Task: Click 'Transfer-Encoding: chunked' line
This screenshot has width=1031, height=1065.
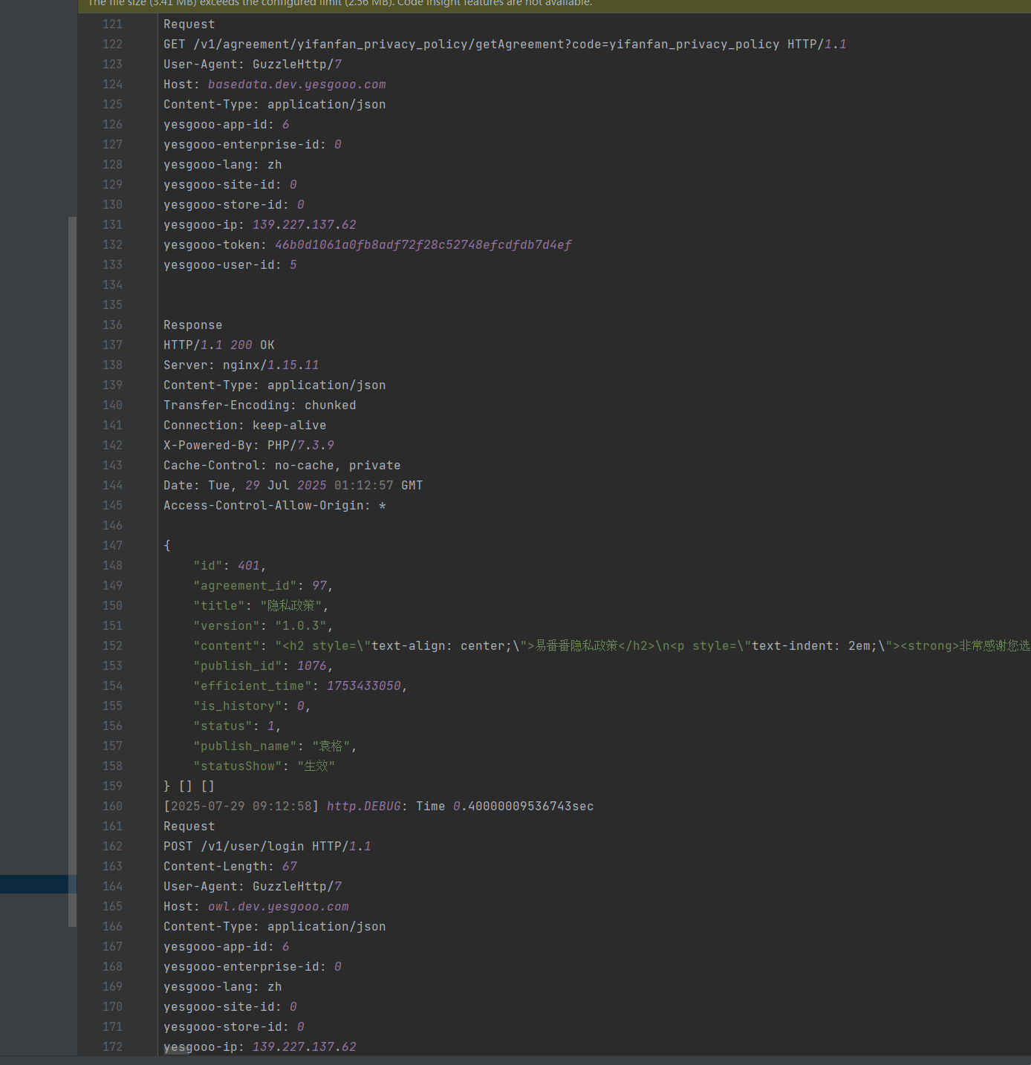Action: (x=260, y=406)
